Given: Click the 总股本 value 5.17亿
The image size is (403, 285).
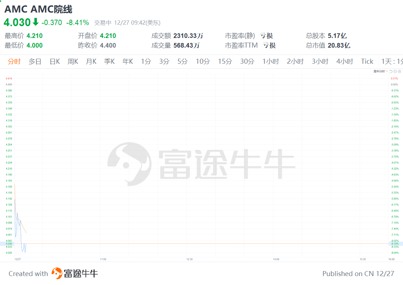Looking at the screenshot, I should tap(337, 36).
